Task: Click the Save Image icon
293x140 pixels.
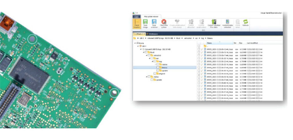Action: point(145,23)
